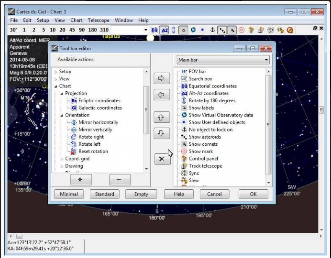Click the Standard preset button
This screenshot has width=331, height=258.
click(x=104, y=194)
